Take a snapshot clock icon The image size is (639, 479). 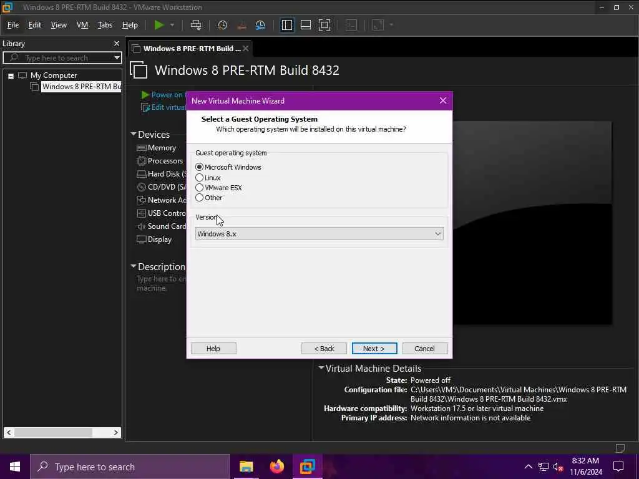pyautogui.click(x=223, y=25)
